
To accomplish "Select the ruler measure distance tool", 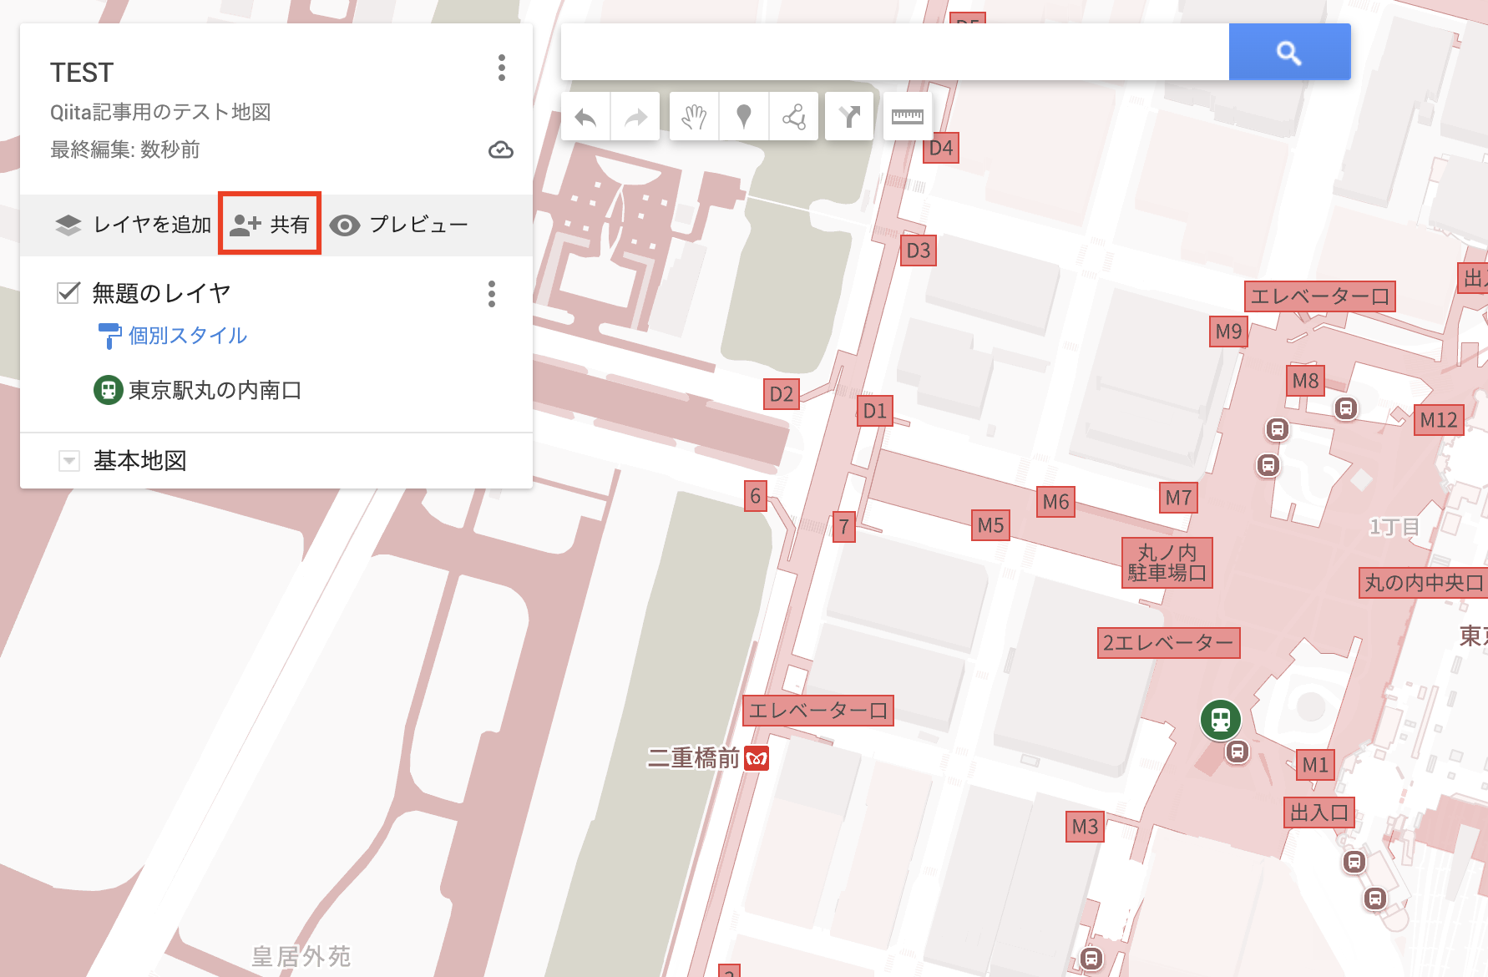I will [907, 117].
